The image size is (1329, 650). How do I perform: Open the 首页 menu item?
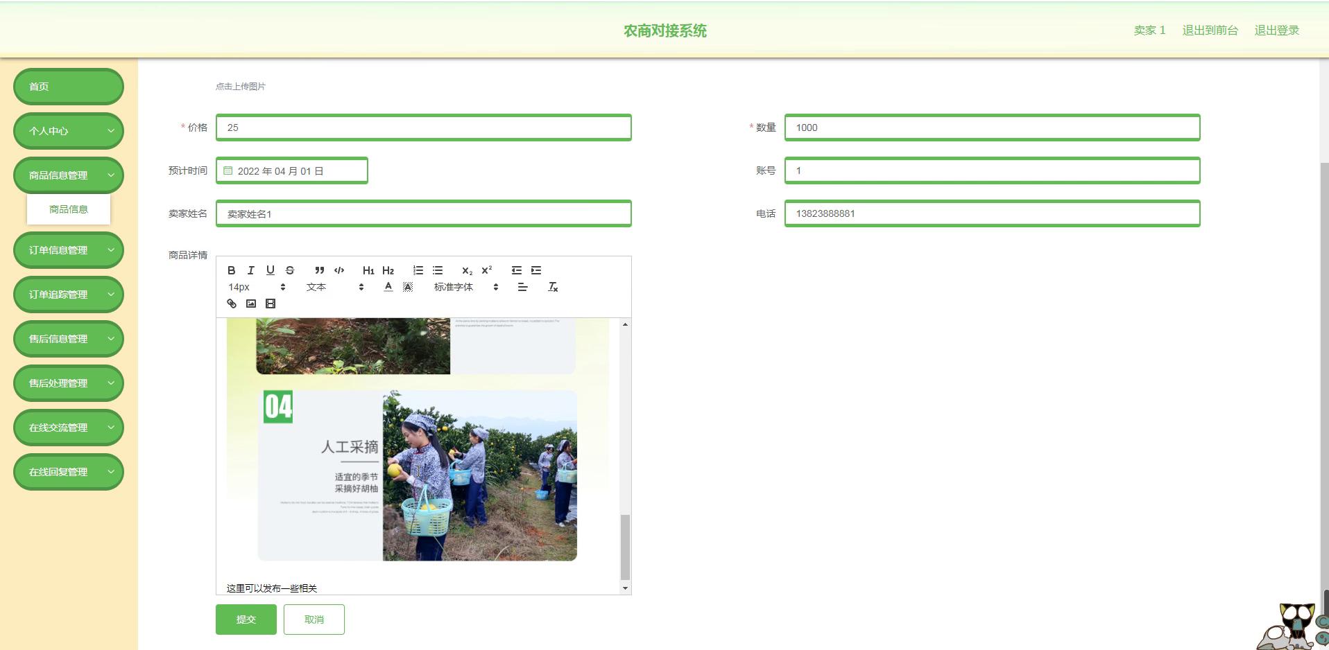pyautogui.click(x=69, y=87)
